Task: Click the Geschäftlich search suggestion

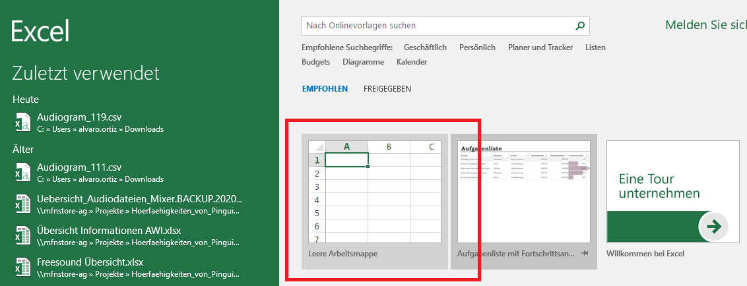Action: pyautogui.click(x=425, y=47)
